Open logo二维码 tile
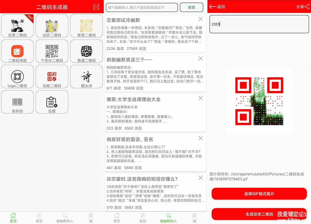This screenshot has width=311, height=224. pyautogui.click(x=17, y=77)
